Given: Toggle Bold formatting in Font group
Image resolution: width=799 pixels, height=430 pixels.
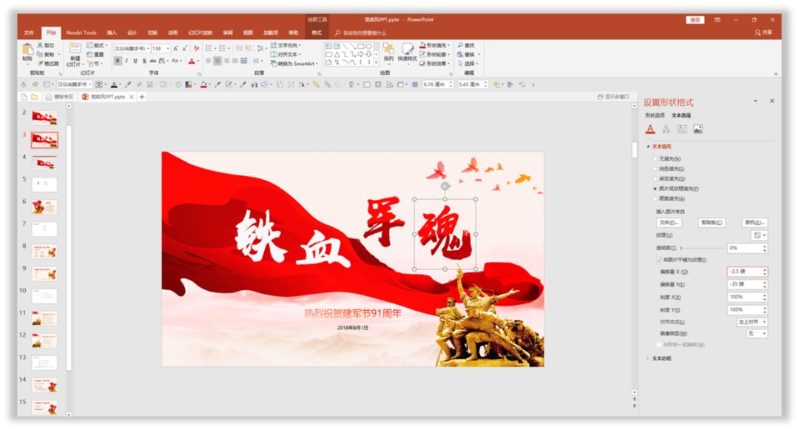Looking at the screenshot, I should [x=118, y=61].
